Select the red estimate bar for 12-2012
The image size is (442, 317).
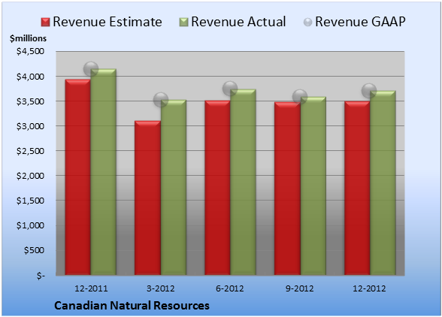(357, 188)
